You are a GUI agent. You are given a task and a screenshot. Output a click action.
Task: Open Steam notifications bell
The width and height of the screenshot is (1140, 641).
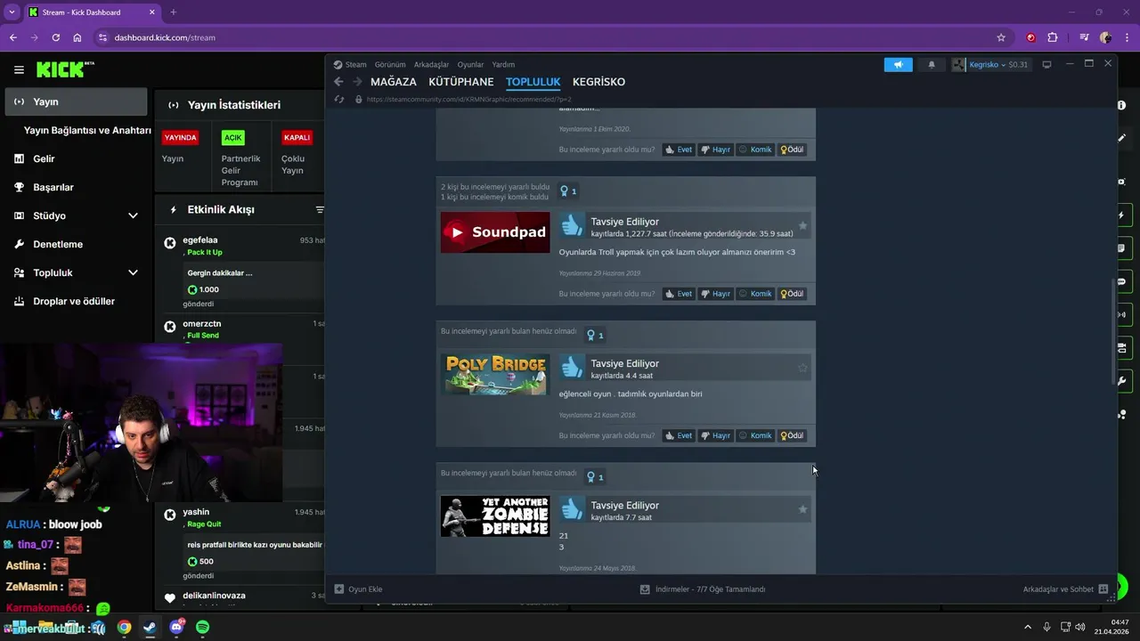click(x=932, y=64)
